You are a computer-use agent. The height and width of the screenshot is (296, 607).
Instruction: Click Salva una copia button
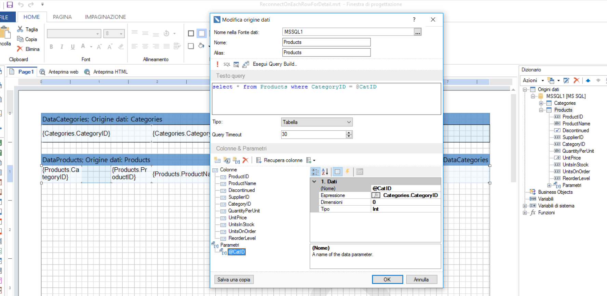(234, 280)
